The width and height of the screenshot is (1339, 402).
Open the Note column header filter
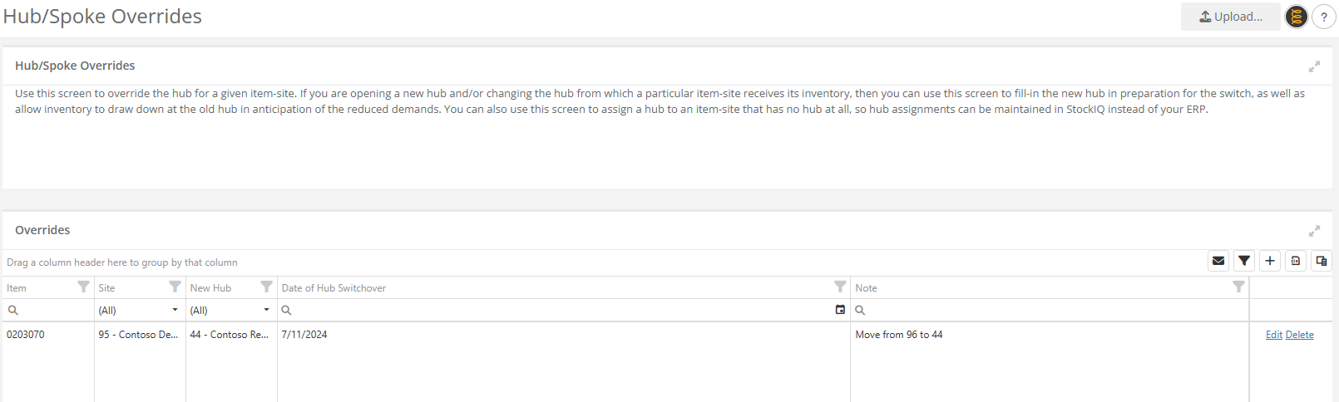point(1239,287)
